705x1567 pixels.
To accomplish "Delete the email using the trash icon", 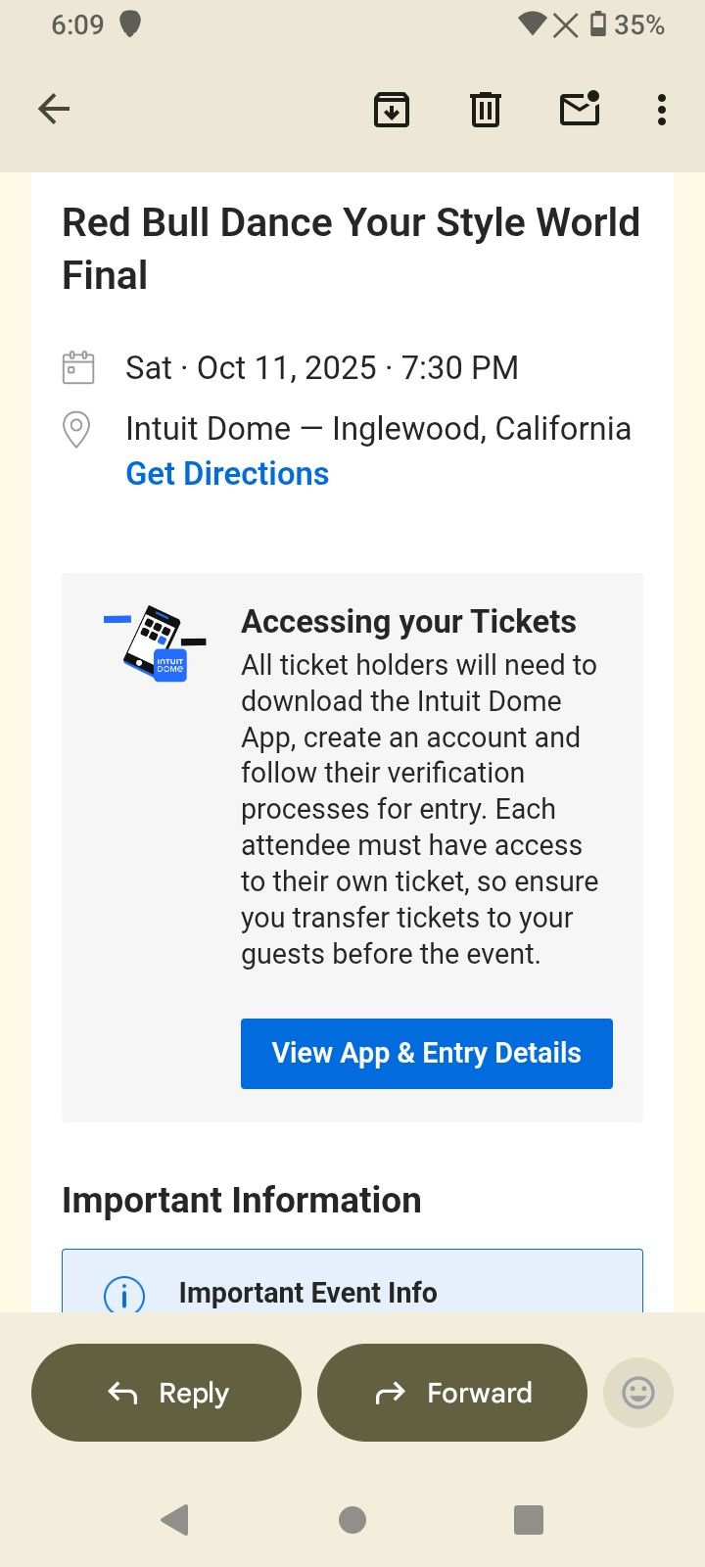I will tap(485, 109).
